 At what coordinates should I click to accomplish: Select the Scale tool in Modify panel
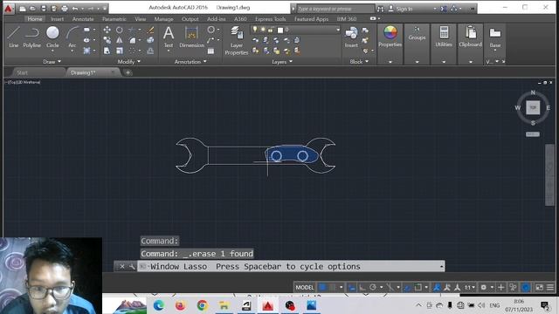pyautogui.click(x=120, y=51)
